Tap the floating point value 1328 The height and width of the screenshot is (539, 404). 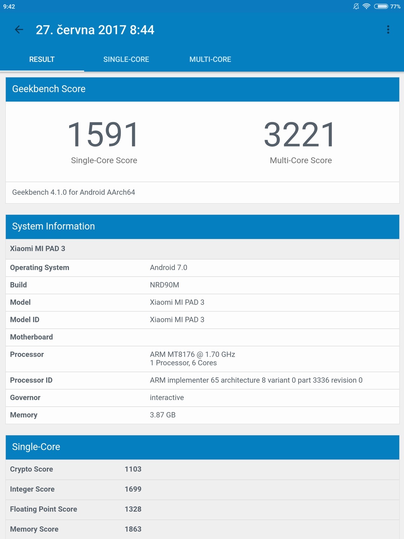click(x=133, y=509)
